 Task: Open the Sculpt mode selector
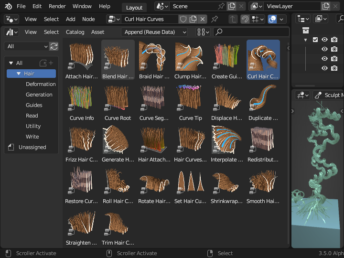(x=328, y=95)
